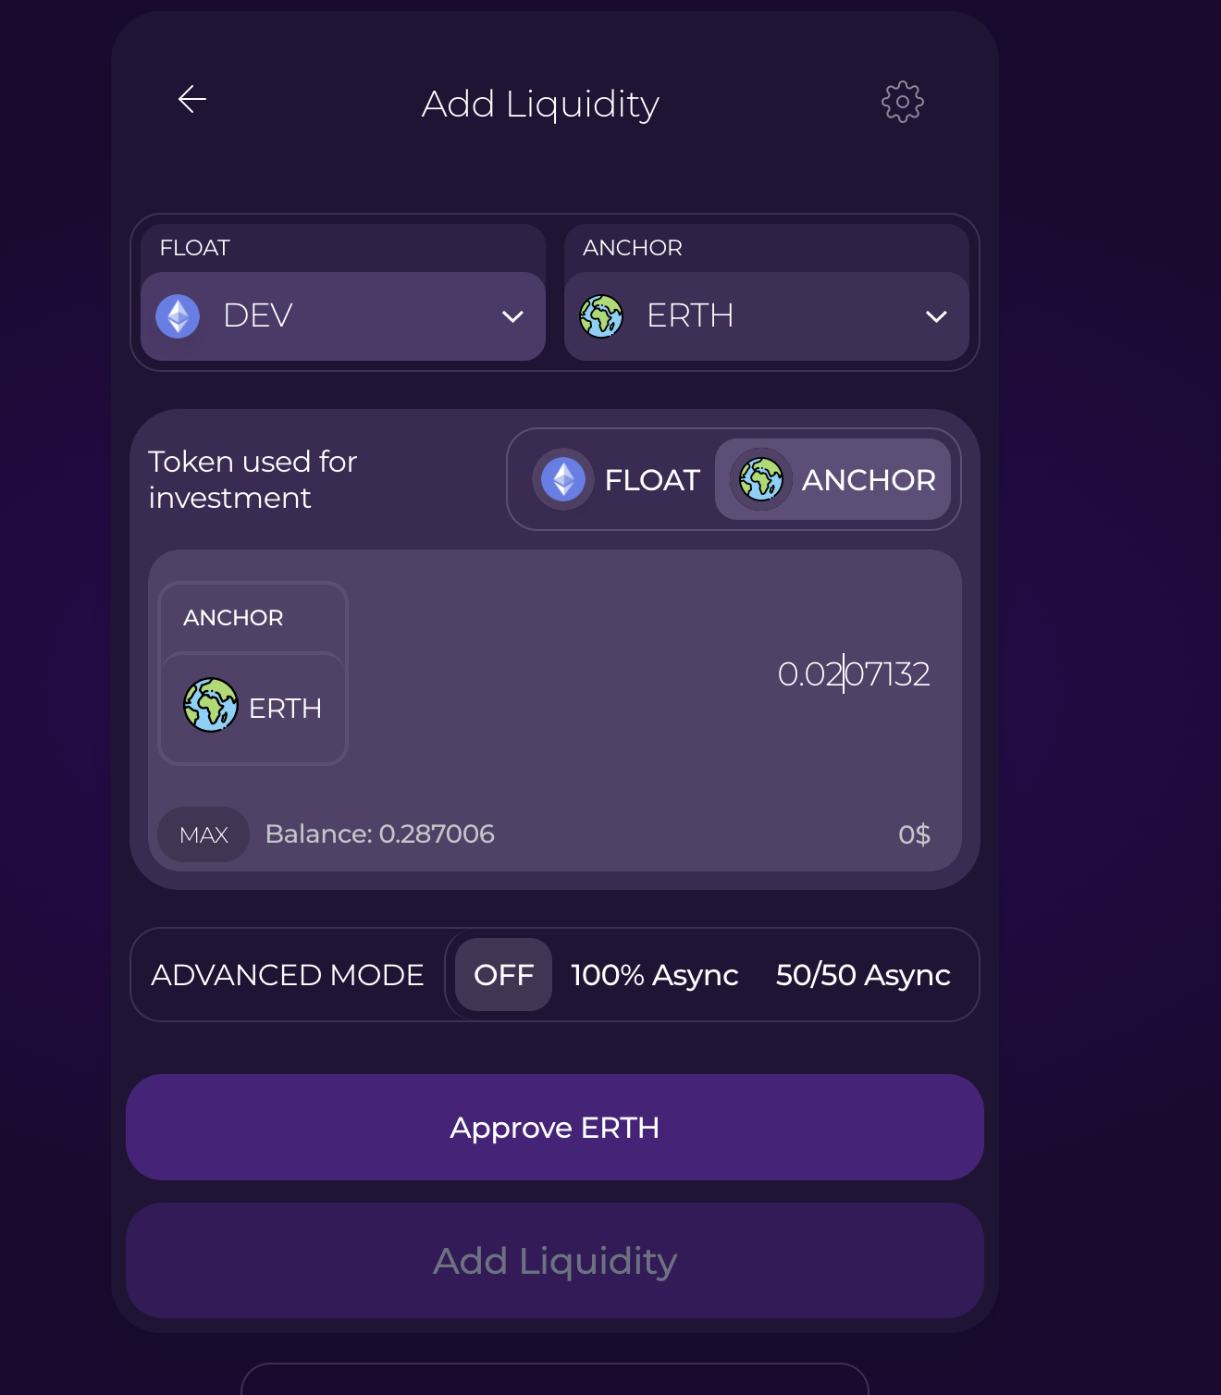Screen dimensions: 1221x1395
Task: Click the ERTH globe icon in ANCHOR selector
Action: point(601,316)
